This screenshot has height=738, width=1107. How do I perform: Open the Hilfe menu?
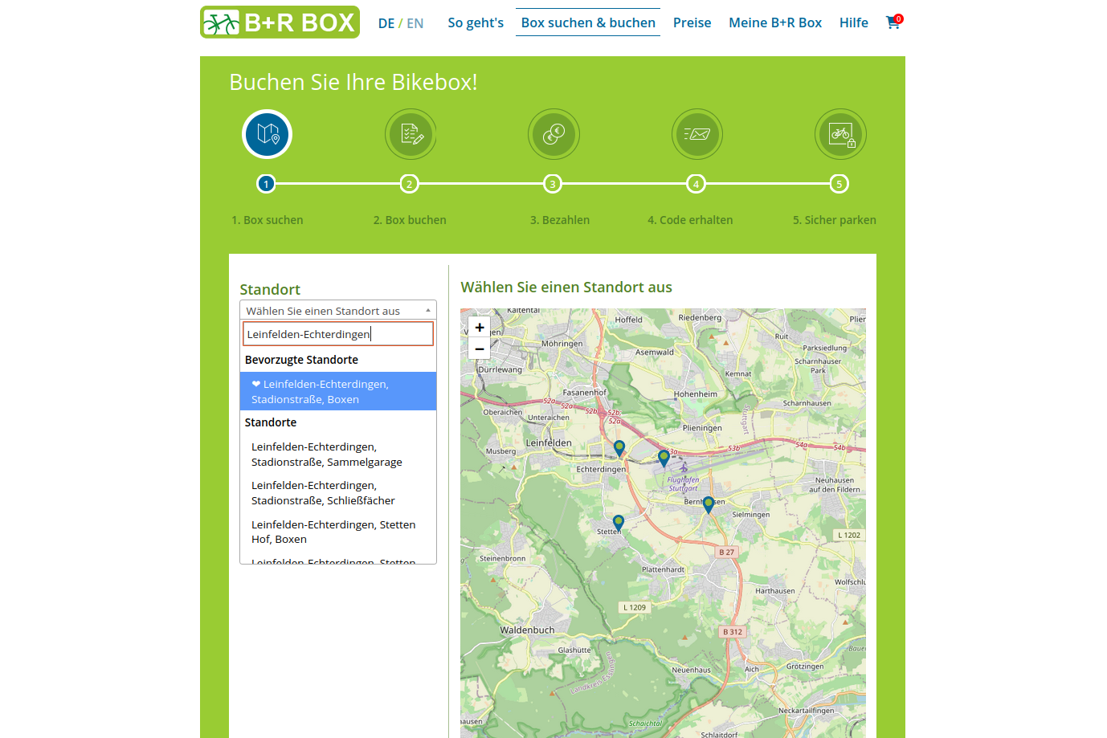pos(854,22)
